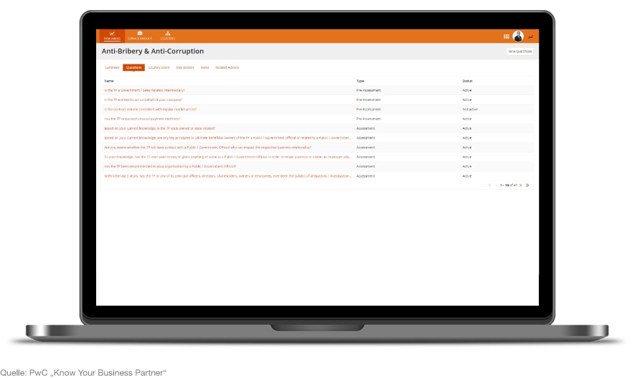Open question about contract volume and market prices

[x=151, y=109]
